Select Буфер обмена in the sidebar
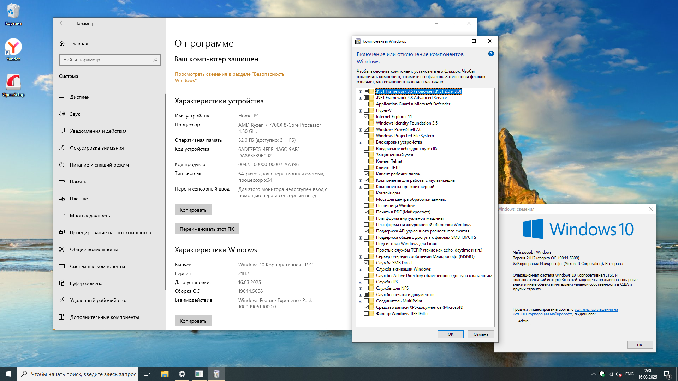Viewport: 678px width, 381px height. (x=86, y=283)
